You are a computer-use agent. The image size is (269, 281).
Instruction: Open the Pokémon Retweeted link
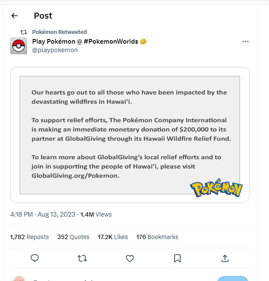(60, 32)
